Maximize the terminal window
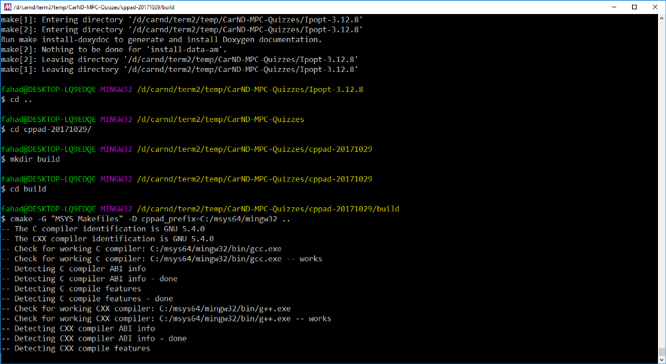This screenshot has width=666, height=364. (x=634, y=7)
